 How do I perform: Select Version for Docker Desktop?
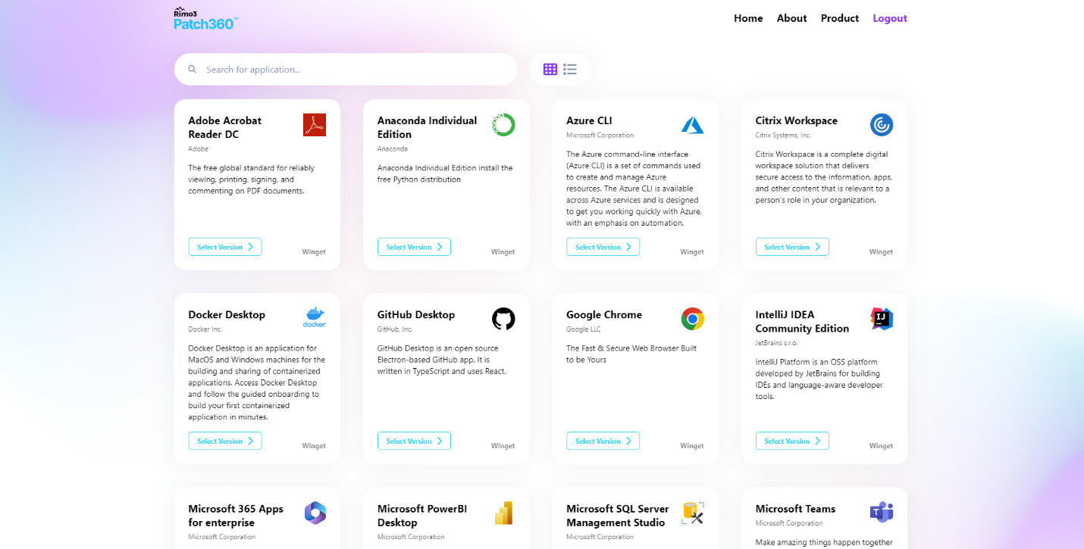pyautogui.click(x=225, y=441)
